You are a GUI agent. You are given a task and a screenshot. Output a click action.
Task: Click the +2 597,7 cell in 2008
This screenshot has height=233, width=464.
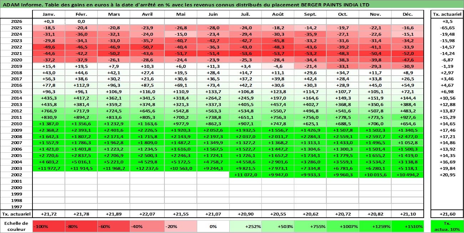tap(375, 136)
